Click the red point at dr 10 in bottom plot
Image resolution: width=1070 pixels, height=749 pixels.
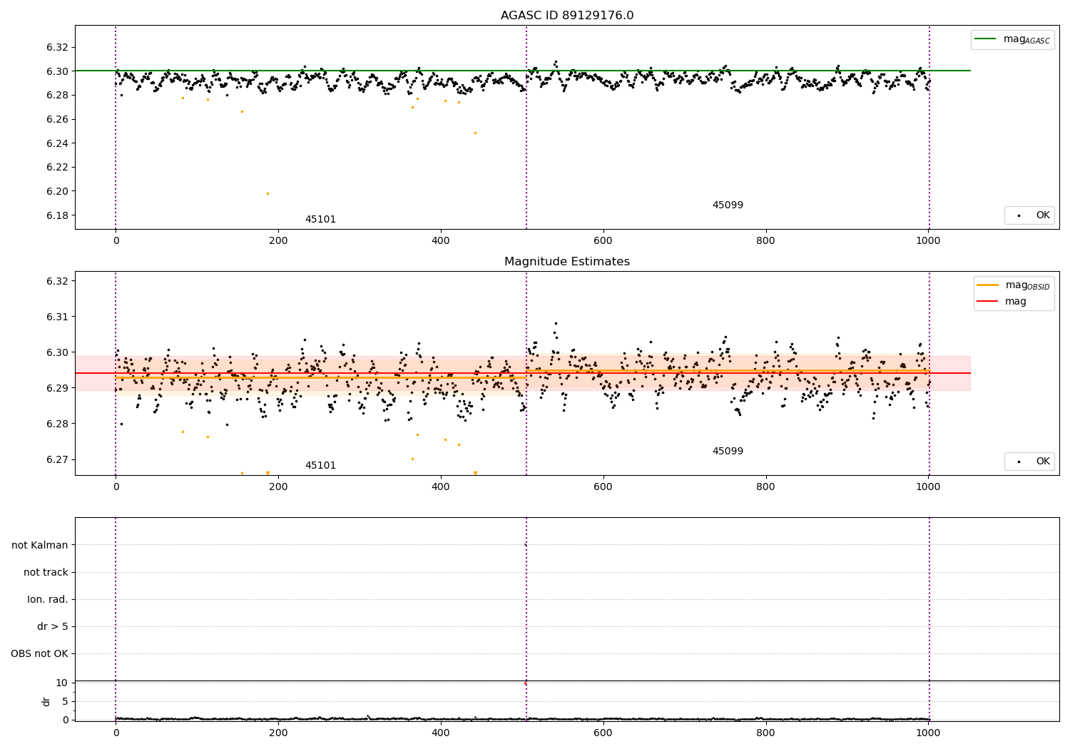click(526, 683)
